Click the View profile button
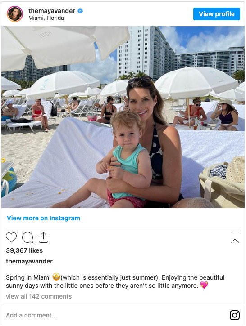 216,14
